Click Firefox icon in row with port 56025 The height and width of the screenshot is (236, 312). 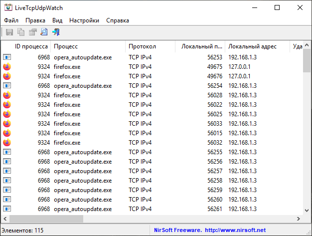7,114
